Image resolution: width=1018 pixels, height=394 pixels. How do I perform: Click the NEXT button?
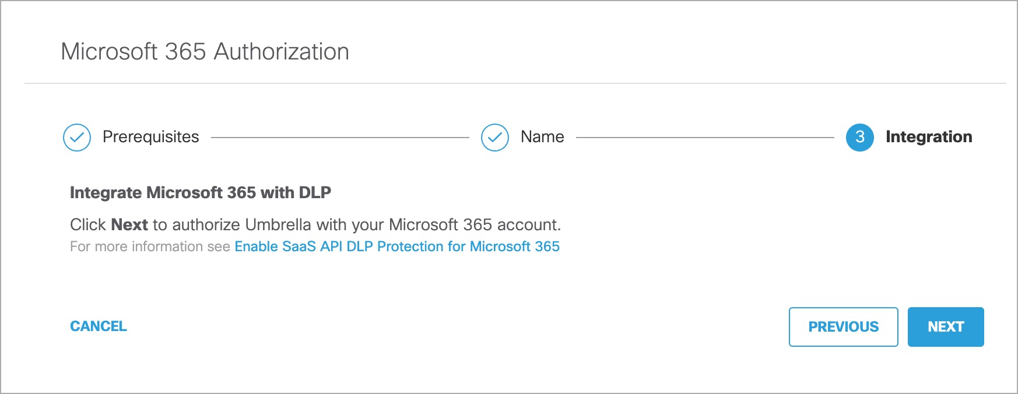(x=946, y=327)
